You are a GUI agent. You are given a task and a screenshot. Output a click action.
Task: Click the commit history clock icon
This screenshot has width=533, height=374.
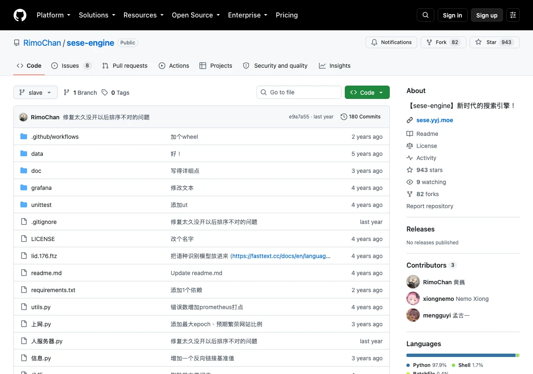tap(344, 117)
